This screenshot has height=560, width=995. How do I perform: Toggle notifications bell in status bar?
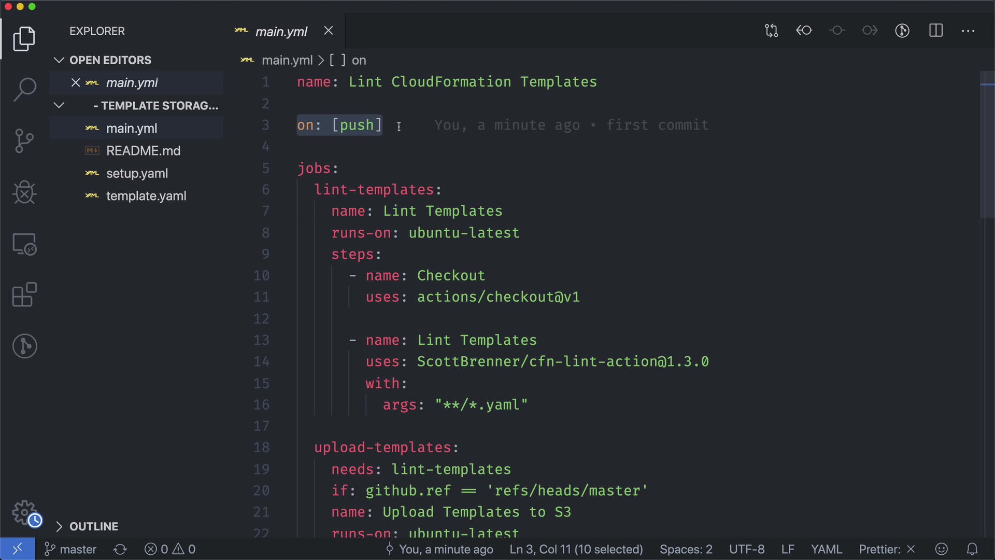pyautogui.click(x=972, y=549)
